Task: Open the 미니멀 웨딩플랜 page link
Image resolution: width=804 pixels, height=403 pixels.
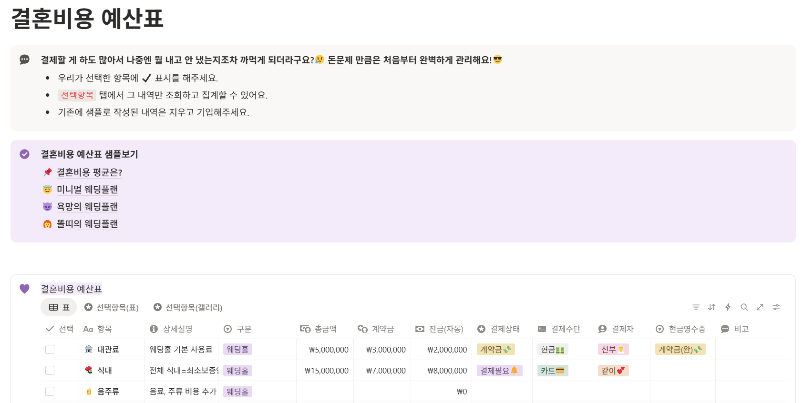Action: [87, 189]
